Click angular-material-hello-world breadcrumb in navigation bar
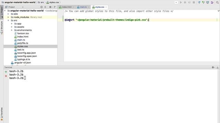The width and height of the screenshot is (220, 123). 20,2
